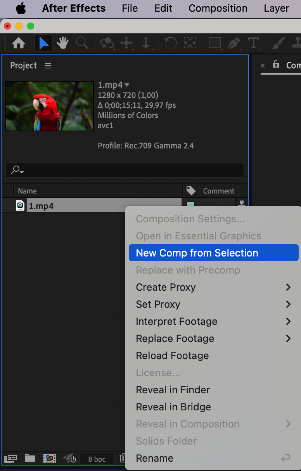Select the Type tool
Screen dimensions: 301x471
(253, 43)
